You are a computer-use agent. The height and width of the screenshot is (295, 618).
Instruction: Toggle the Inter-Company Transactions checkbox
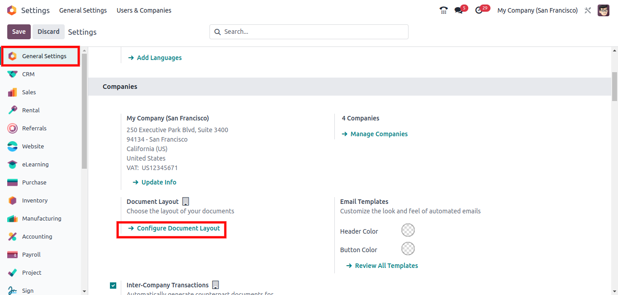(113, 285)
